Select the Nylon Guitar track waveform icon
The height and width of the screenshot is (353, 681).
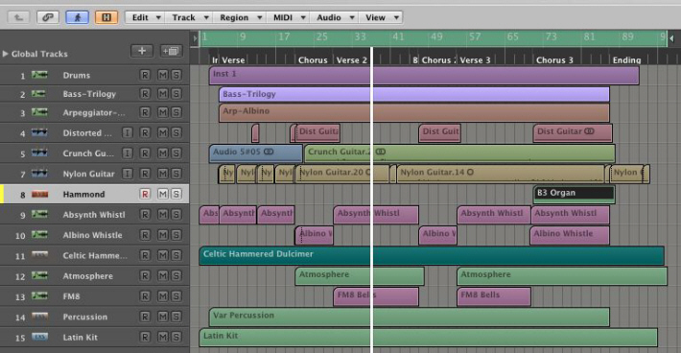(39, 174)
